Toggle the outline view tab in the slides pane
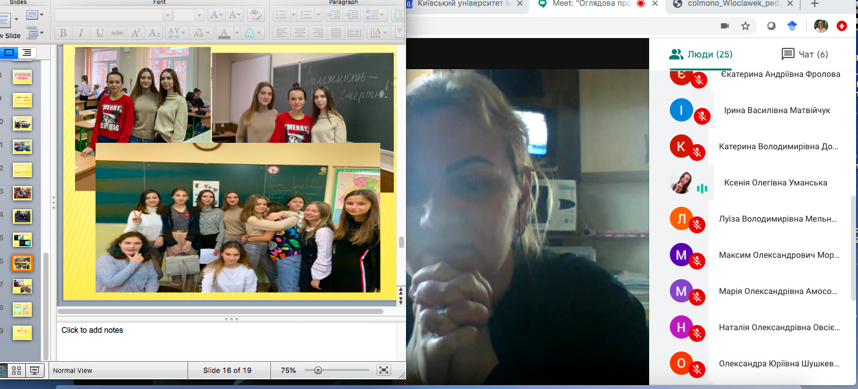858x389 pixels. (x=27, y=52)
